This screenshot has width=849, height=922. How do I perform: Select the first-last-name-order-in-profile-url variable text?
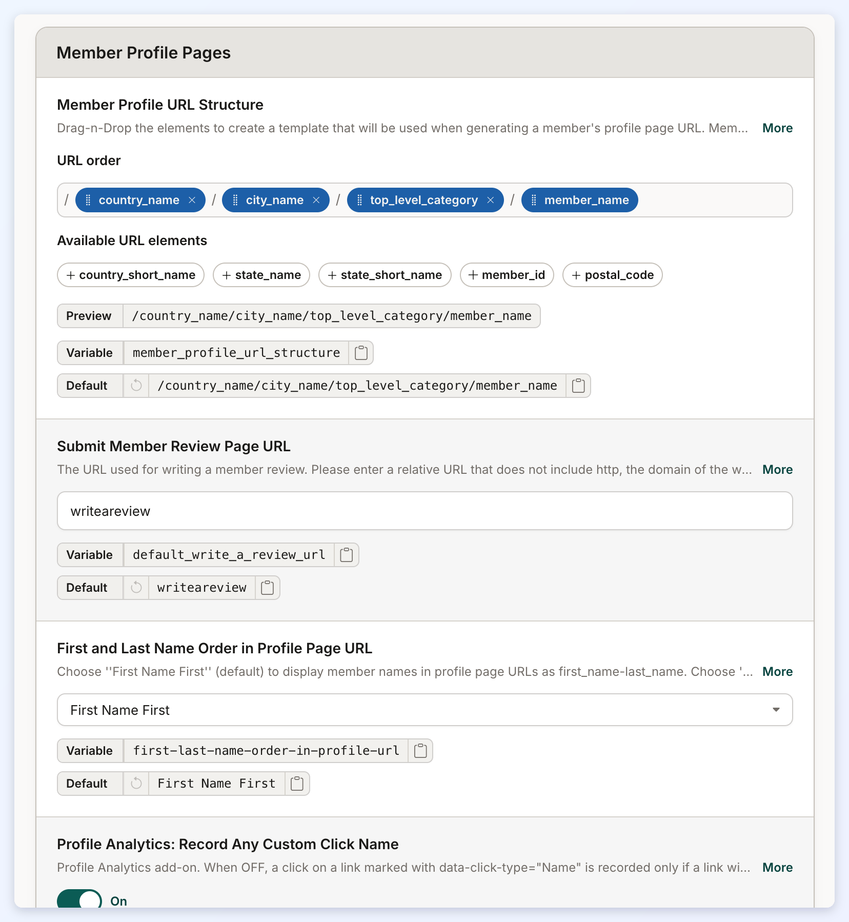266,751
